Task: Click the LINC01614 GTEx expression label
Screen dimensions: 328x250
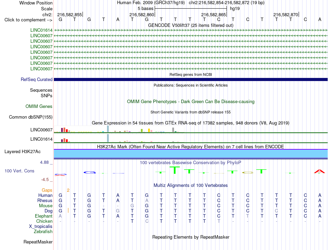Action: (x=41, y=139)
